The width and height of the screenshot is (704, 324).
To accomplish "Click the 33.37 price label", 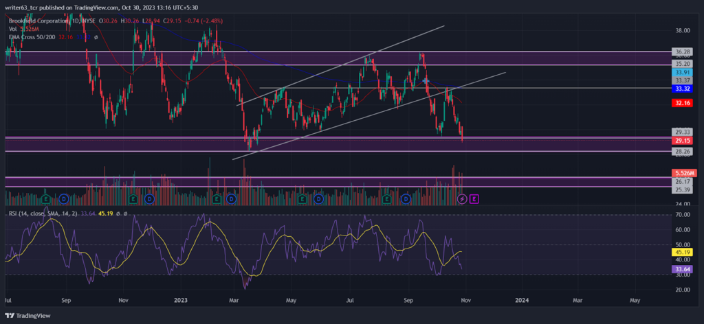I will coord(681,81).
